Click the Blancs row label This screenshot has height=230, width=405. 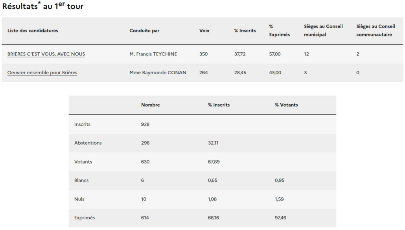[81, 180]
